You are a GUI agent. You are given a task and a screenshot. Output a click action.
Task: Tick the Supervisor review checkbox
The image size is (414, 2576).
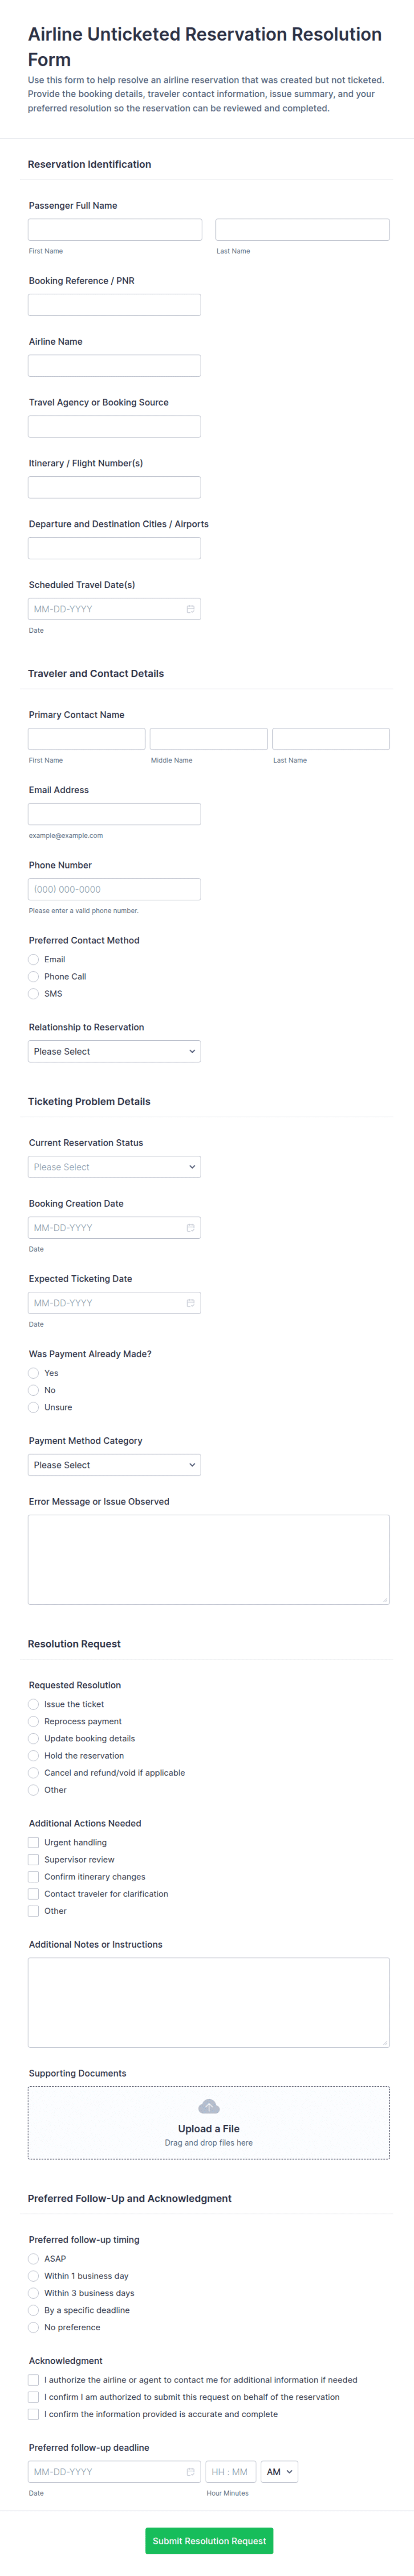point(34,1860)
